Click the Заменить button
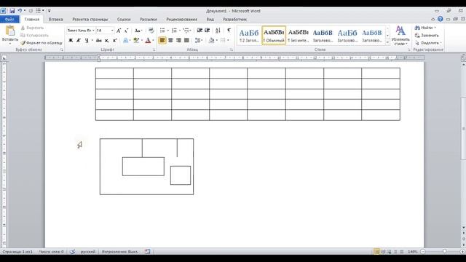 tap(427, 36)
